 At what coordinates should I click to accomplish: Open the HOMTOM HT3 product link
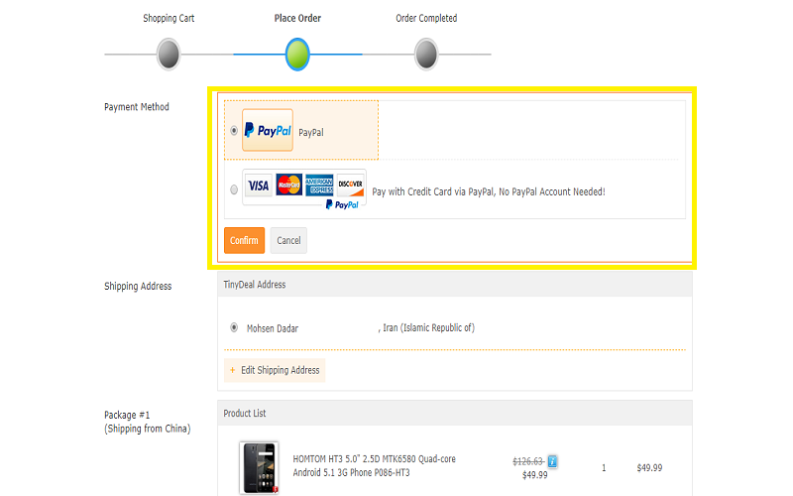click(x=375, y=465)
